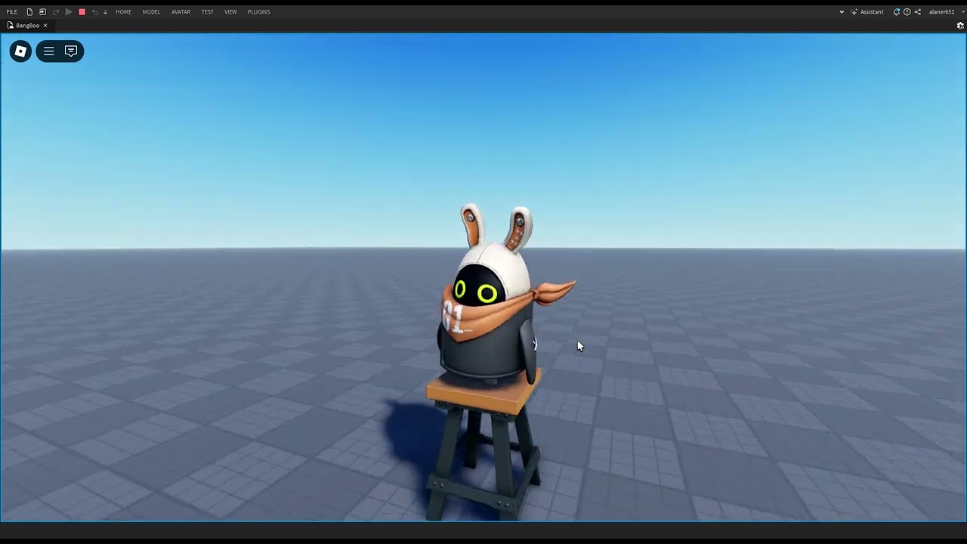Switch to the HOME ribbon tab
This screenshot has height=544, width=967.
point(123,12)
